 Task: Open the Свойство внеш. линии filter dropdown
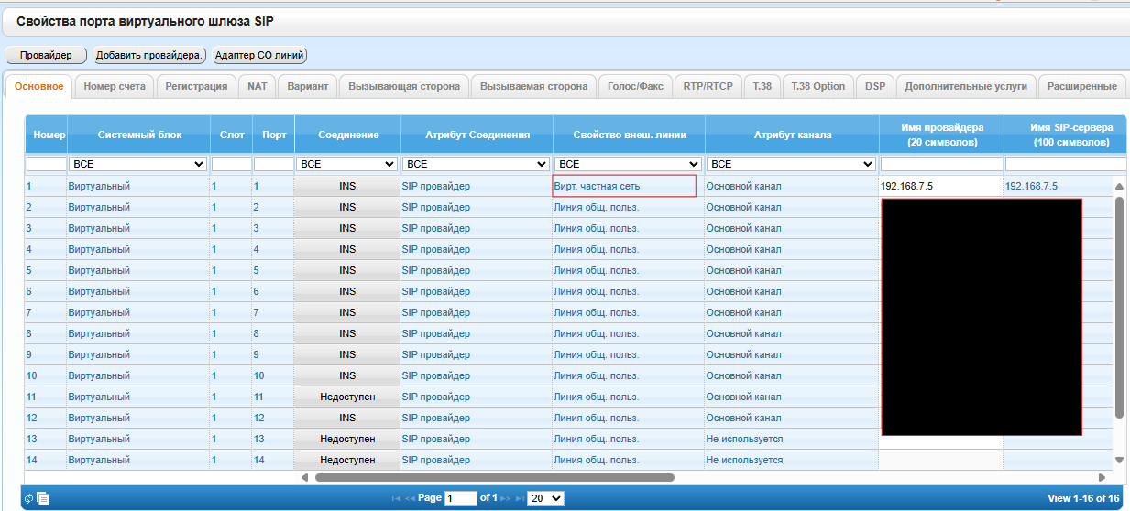click(x=629, y=164)
